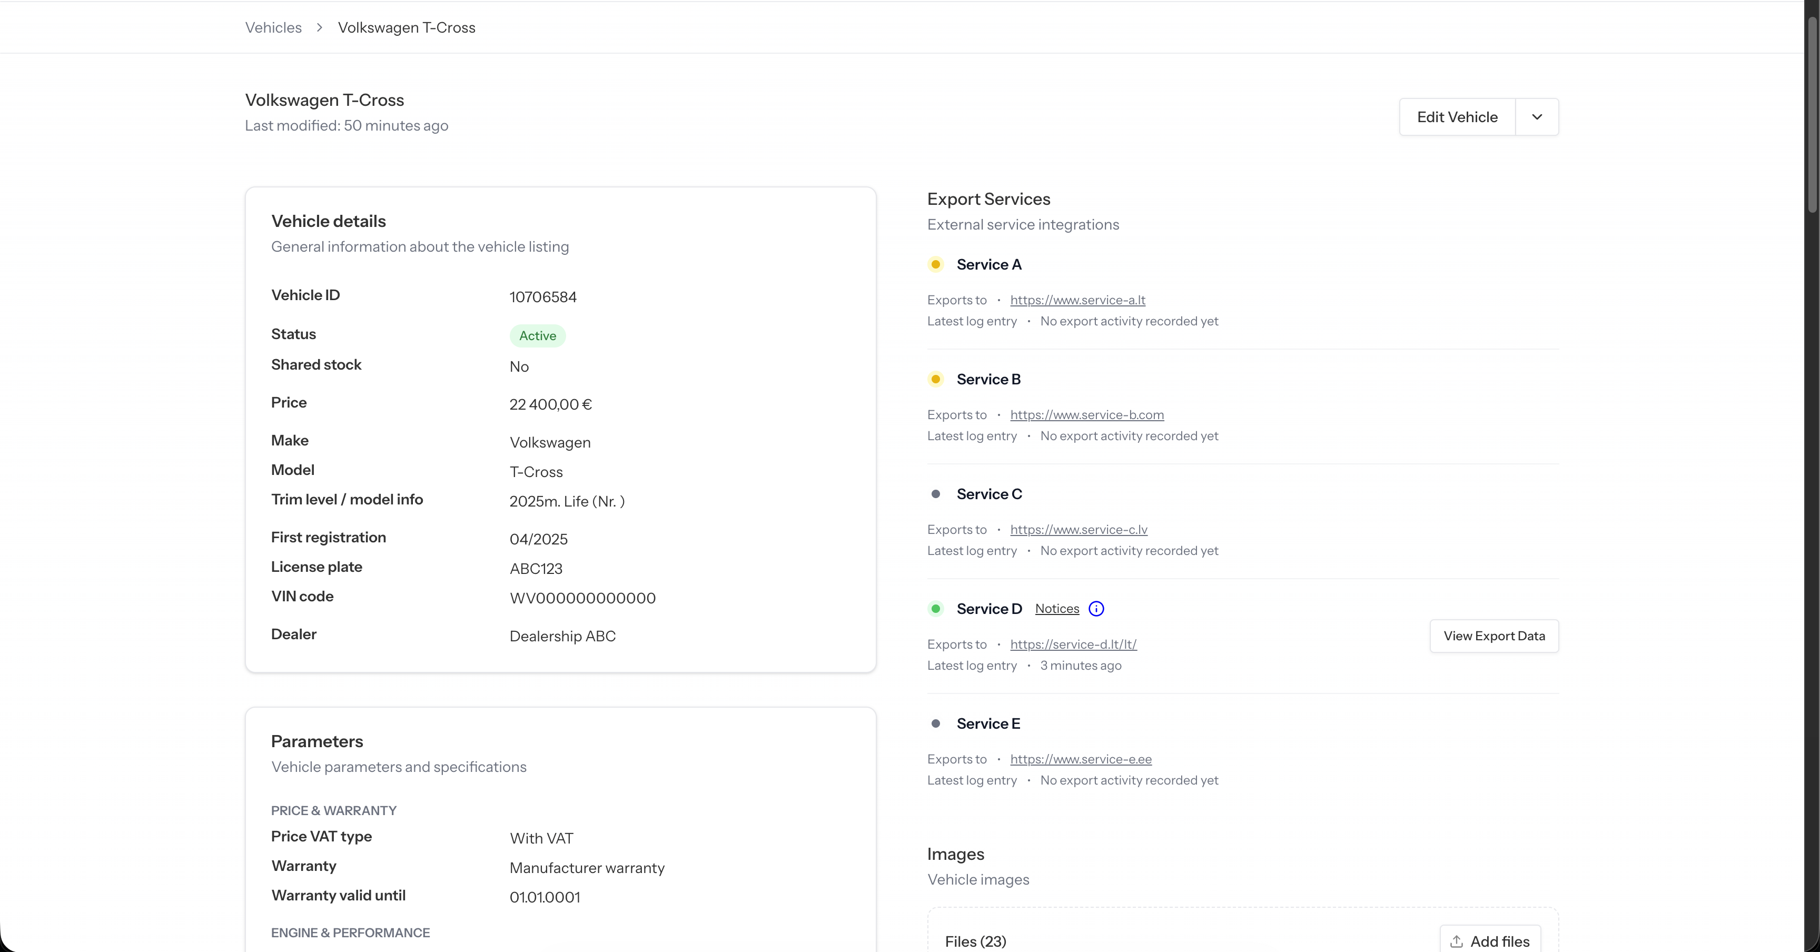This screenshot has height=952, width=1820.
Task: Click the Edit Vehicle button
Action: 1457,116
